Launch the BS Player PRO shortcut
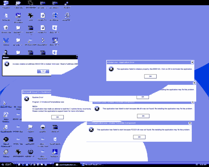 click(x=31, y=41)
